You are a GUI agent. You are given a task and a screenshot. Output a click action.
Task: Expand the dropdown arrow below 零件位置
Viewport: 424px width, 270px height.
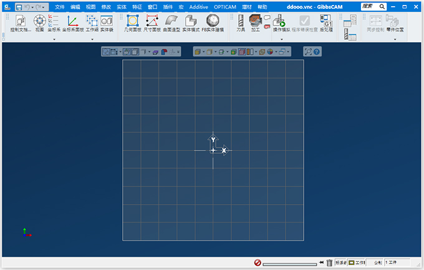(395, 39)
